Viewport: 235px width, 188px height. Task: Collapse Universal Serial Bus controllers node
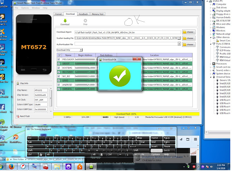tap(210, 77)
